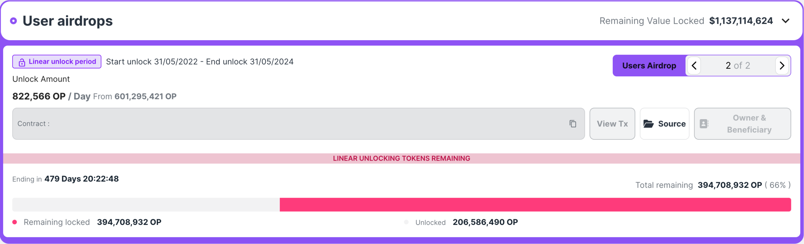Click the 2 of 2 page indicator

click(738, 66)
